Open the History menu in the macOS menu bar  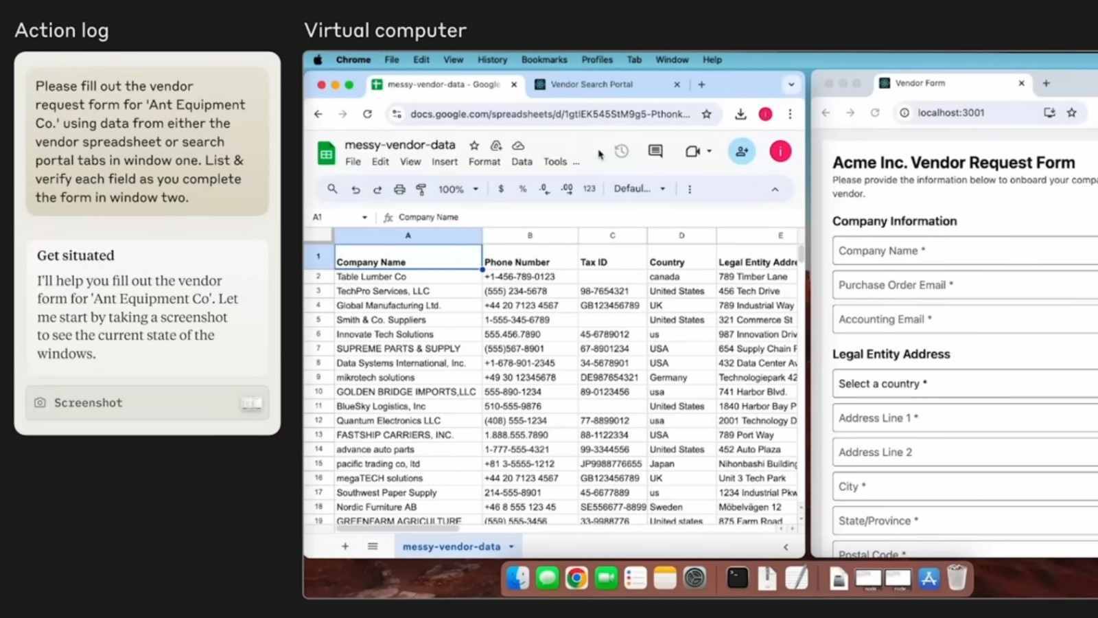[x=492, y=60]
